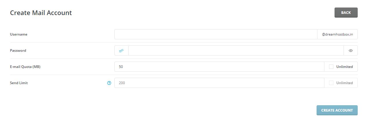Click the Unlimited label beside E-mail Quota
This screenshot has height=122, width=369.
[x=344, y=66]
